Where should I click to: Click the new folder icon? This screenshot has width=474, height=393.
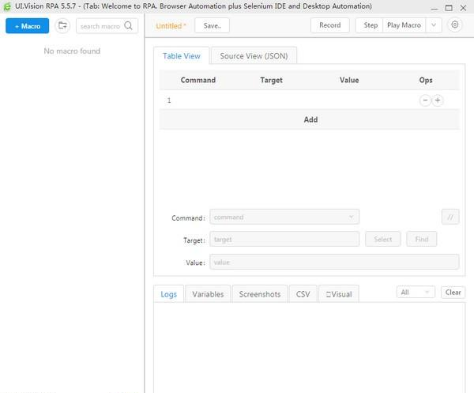62,25
